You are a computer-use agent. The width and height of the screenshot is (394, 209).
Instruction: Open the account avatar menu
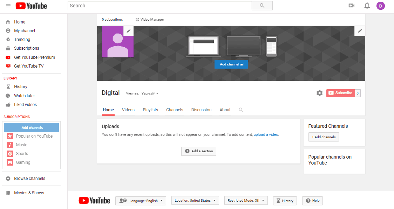(x=380, y=6)
